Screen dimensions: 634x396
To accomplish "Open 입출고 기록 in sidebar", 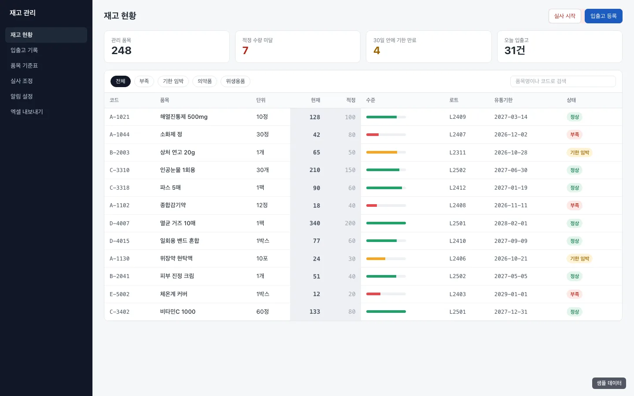I will [46, 50].
